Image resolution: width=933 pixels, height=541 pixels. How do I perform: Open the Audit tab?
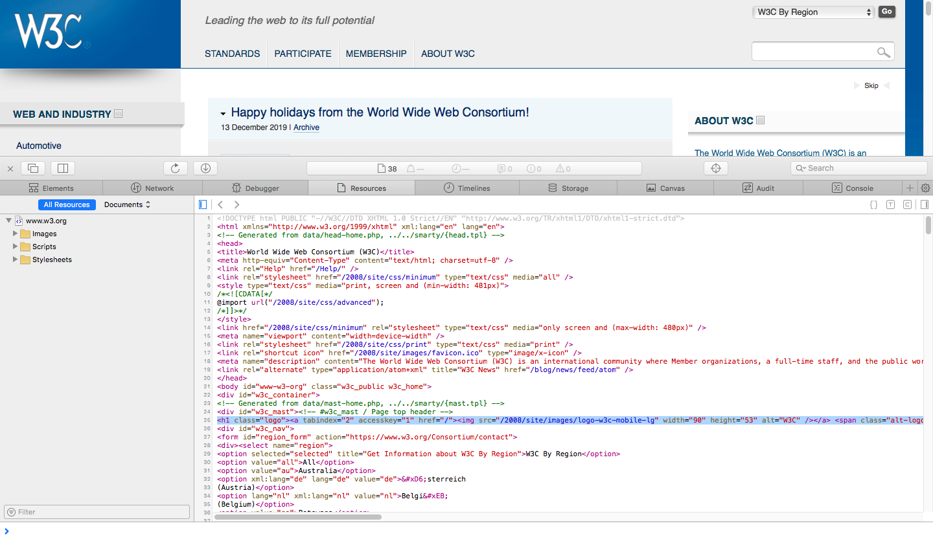[758, 188]
